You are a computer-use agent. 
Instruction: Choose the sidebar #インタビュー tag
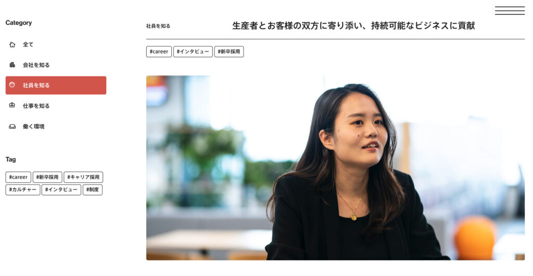(61, 189)
